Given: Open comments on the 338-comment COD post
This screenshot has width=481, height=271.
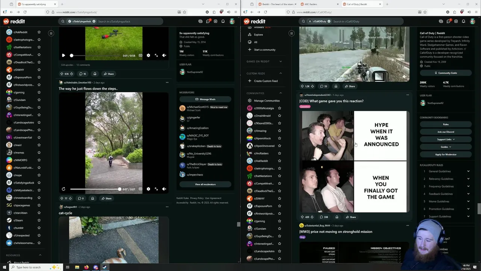Looking at the screenshot, I should coord(324,217).
